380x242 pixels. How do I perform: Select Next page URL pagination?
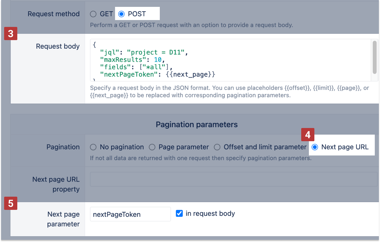[315, 147]
